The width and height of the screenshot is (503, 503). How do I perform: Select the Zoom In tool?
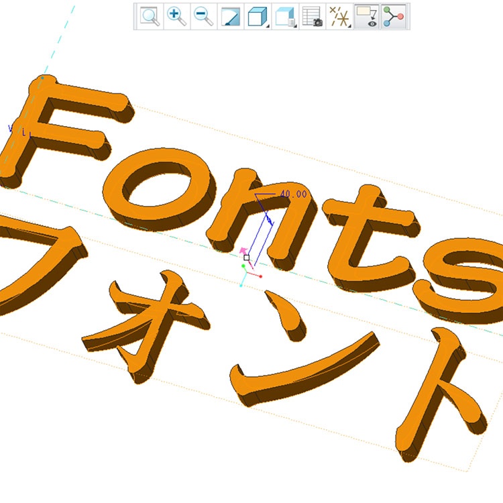point(177,17)
